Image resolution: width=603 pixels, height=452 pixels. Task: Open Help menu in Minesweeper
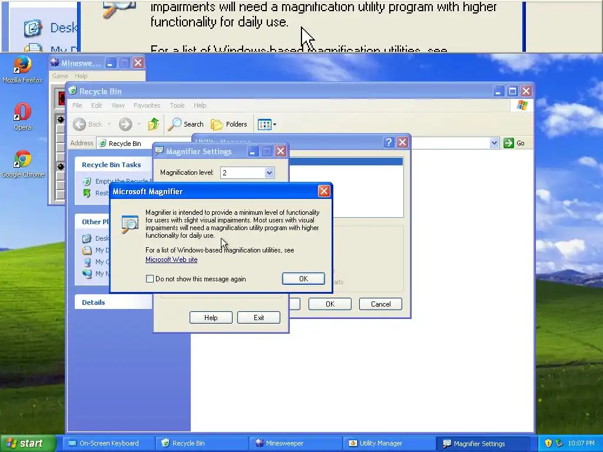click(81, 76)
